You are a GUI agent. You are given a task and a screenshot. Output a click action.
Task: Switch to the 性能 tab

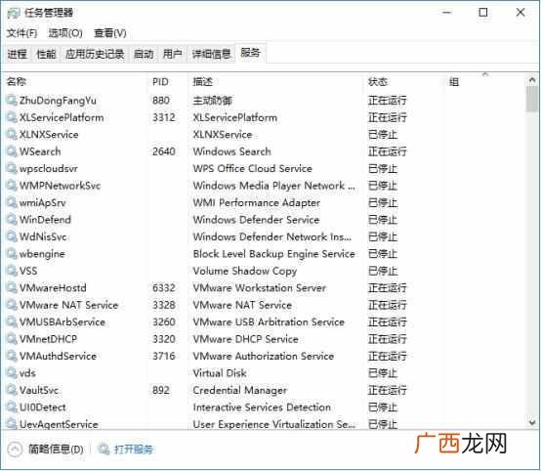pos(46,54)
